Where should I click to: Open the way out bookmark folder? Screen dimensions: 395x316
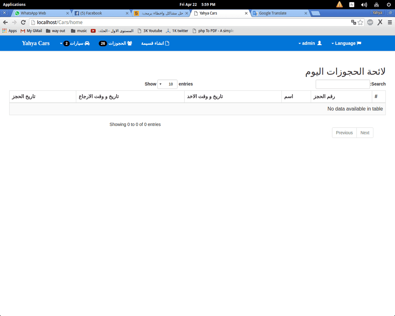click(56, 31)
